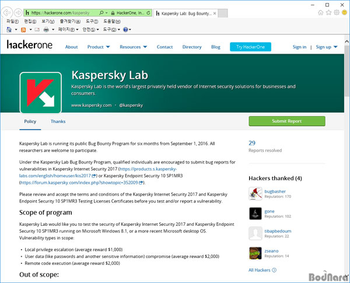Image resolution: width=350 pixels, height=283 pixels.
Task: Open the address bar search dropdown arrow
Action: tap(107, 13)
